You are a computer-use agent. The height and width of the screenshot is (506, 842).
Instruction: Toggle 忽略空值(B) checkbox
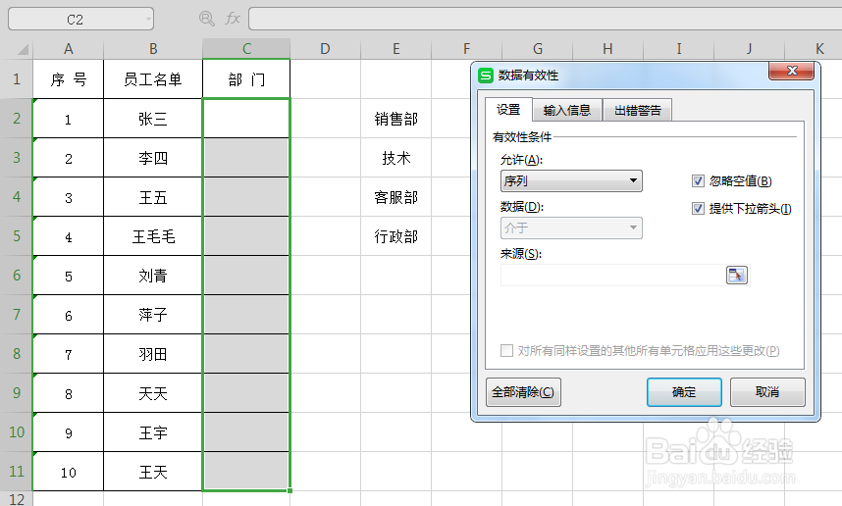[698, 181]
